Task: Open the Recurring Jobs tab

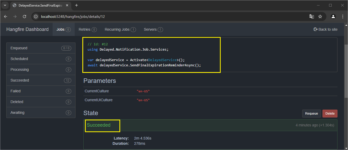Action: [x=120, y=29]
